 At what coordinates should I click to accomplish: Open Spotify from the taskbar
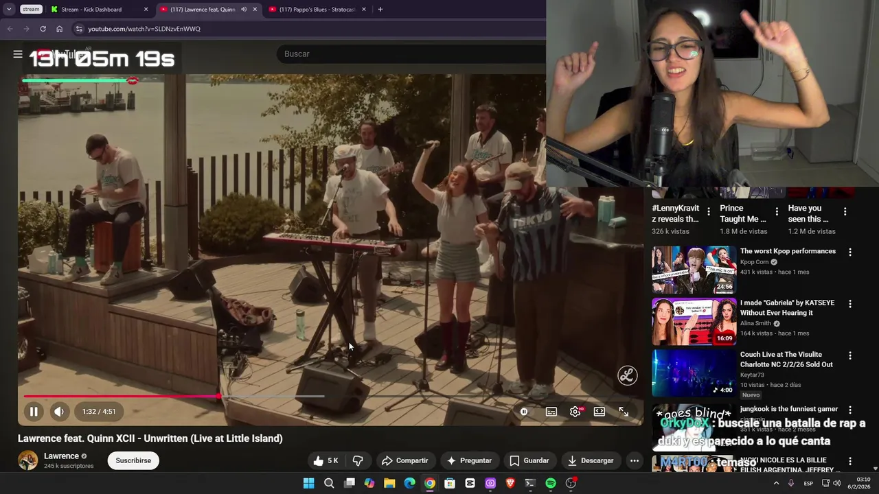click(551, 484)
